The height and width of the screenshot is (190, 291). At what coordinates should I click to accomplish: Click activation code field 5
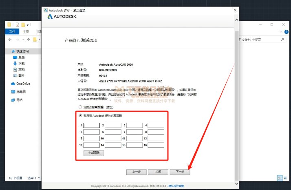[91, 132]
